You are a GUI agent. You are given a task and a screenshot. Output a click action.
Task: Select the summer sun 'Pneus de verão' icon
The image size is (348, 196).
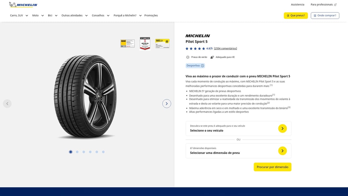188,57
